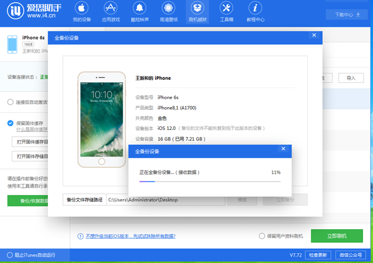The image size is (373, 263).
Task: Click the 爱思助手 logo at top left
Action: [32, 12]
